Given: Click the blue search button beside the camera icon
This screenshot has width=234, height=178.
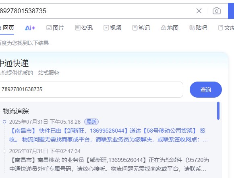Looking at the screenshot, I should tap(231, 11).
